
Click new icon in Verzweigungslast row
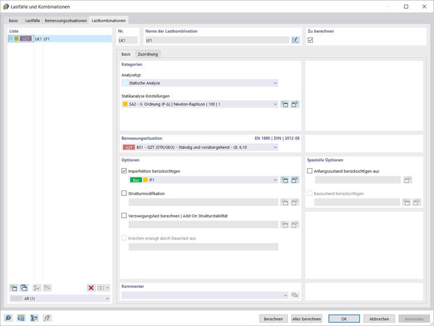coord(284,225)
